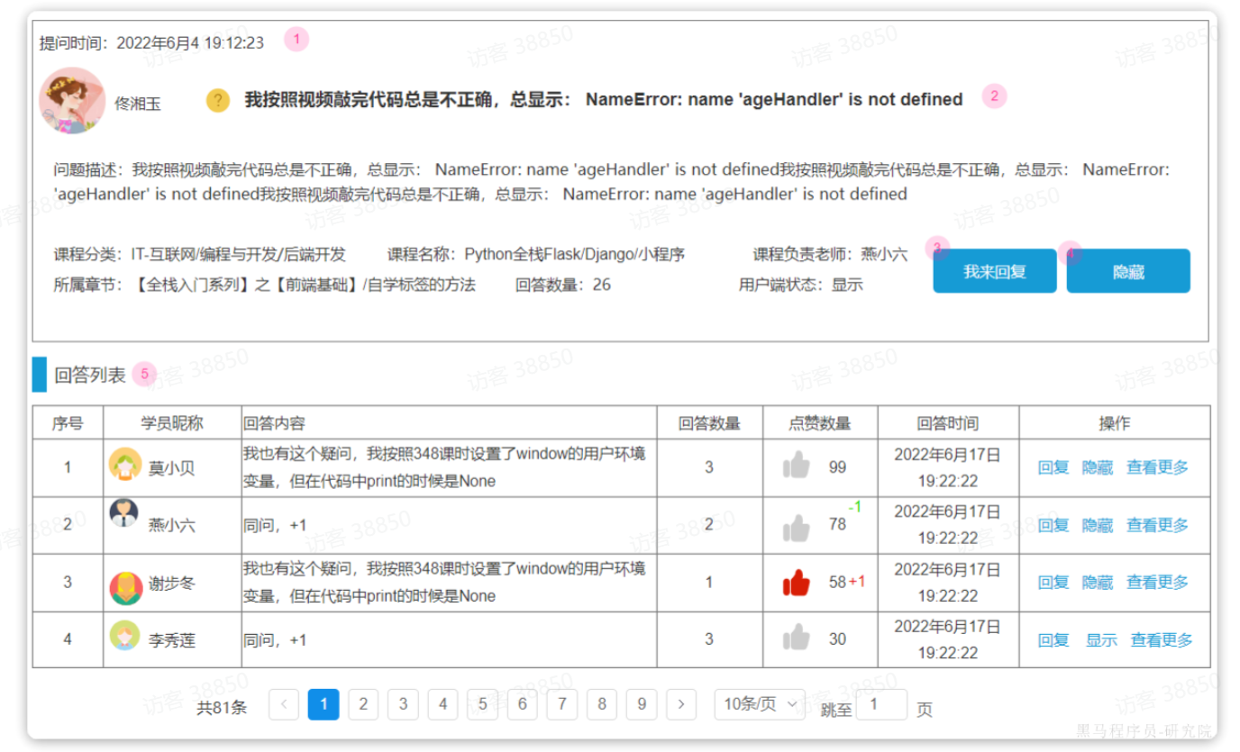Screen dimensions: 1240x752
Task: Go to page 9
Action: (x=642, y=704)
